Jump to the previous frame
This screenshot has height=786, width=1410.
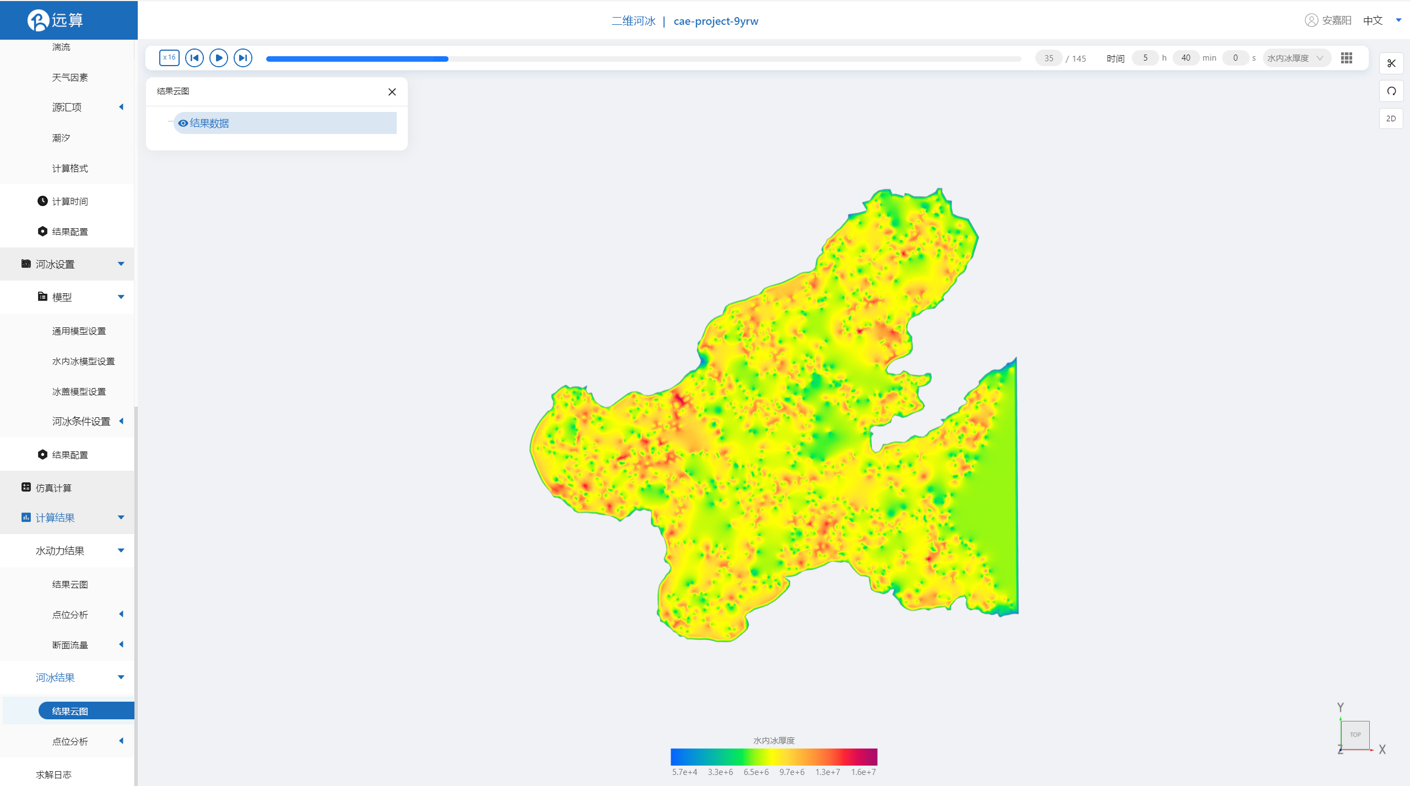pyautogui.click(x=195, y=58)
